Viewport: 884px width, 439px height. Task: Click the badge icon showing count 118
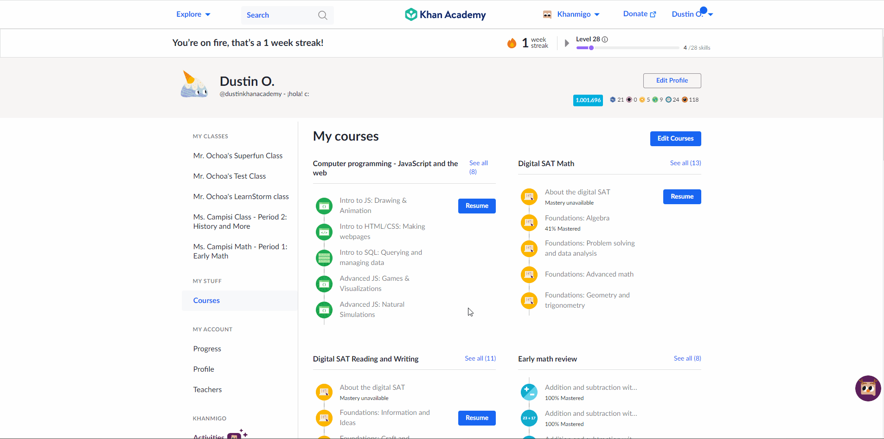(x=685, y=100)
